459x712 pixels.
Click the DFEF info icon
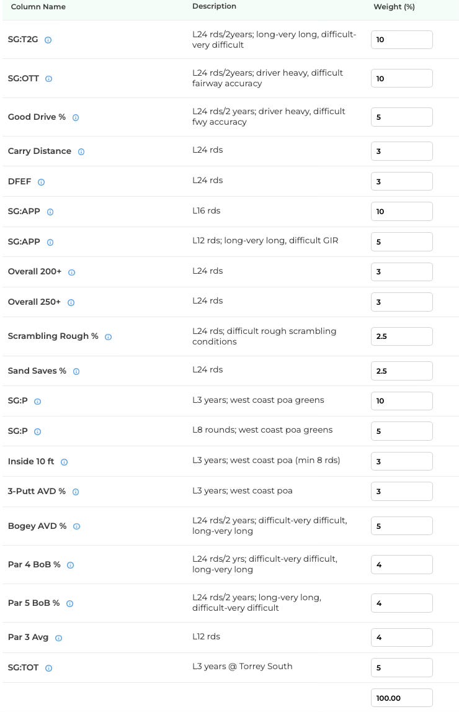tap(42, 182)
